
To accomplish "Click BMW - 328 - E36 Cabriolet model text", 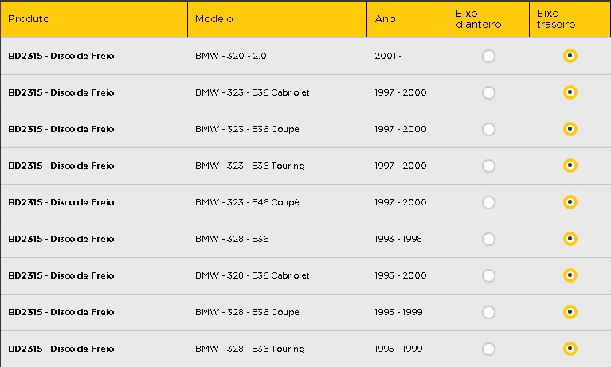I will point(252,275).
